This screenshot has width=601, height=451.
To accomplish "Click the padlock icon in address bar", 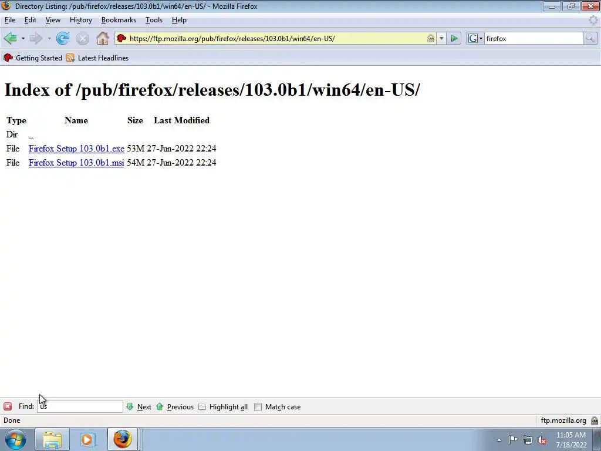I will tap(431, 38).
